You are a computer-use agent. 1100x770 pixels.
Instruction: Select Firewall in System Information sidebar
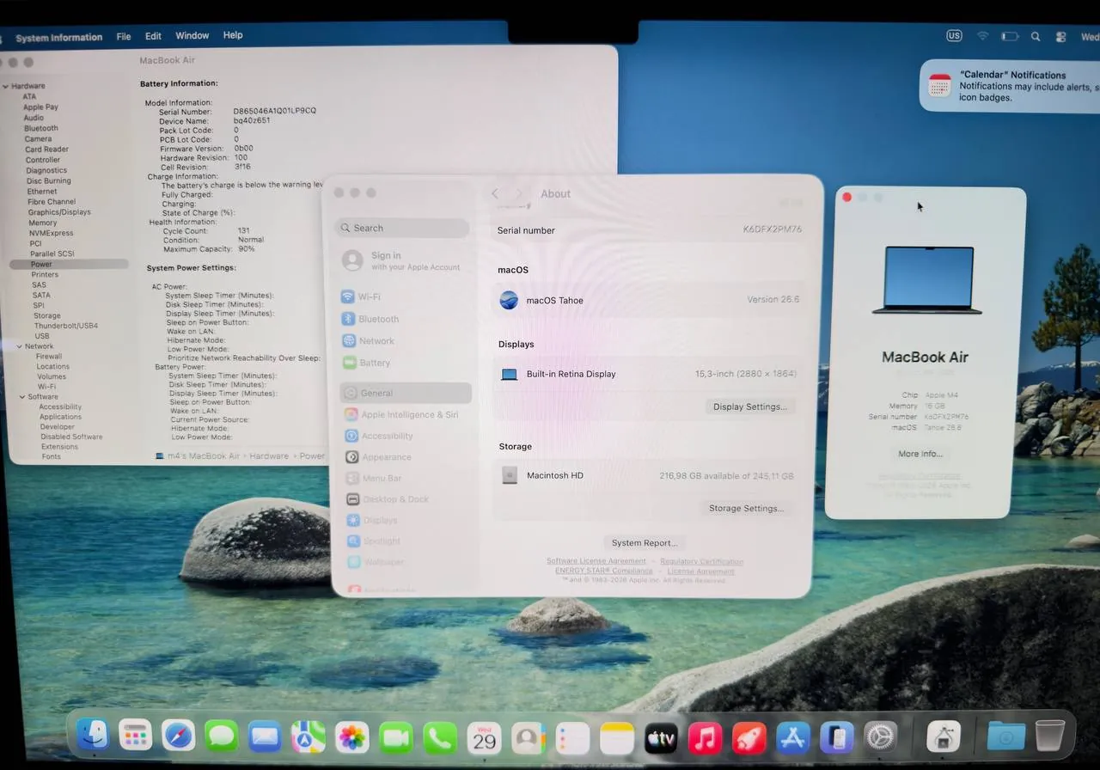[49, 356]
